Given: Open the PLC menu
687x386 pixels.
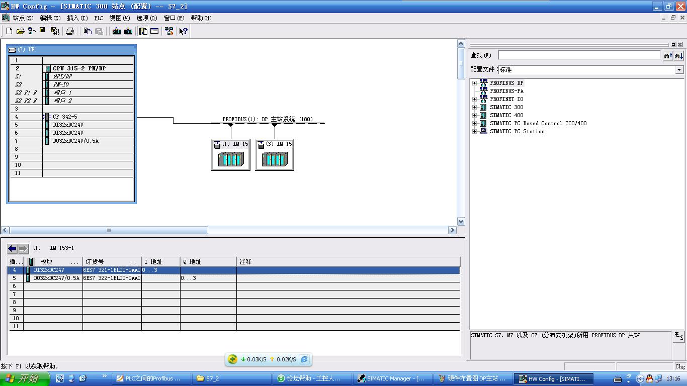Looking at the screenshot, I should coord(99,18).
